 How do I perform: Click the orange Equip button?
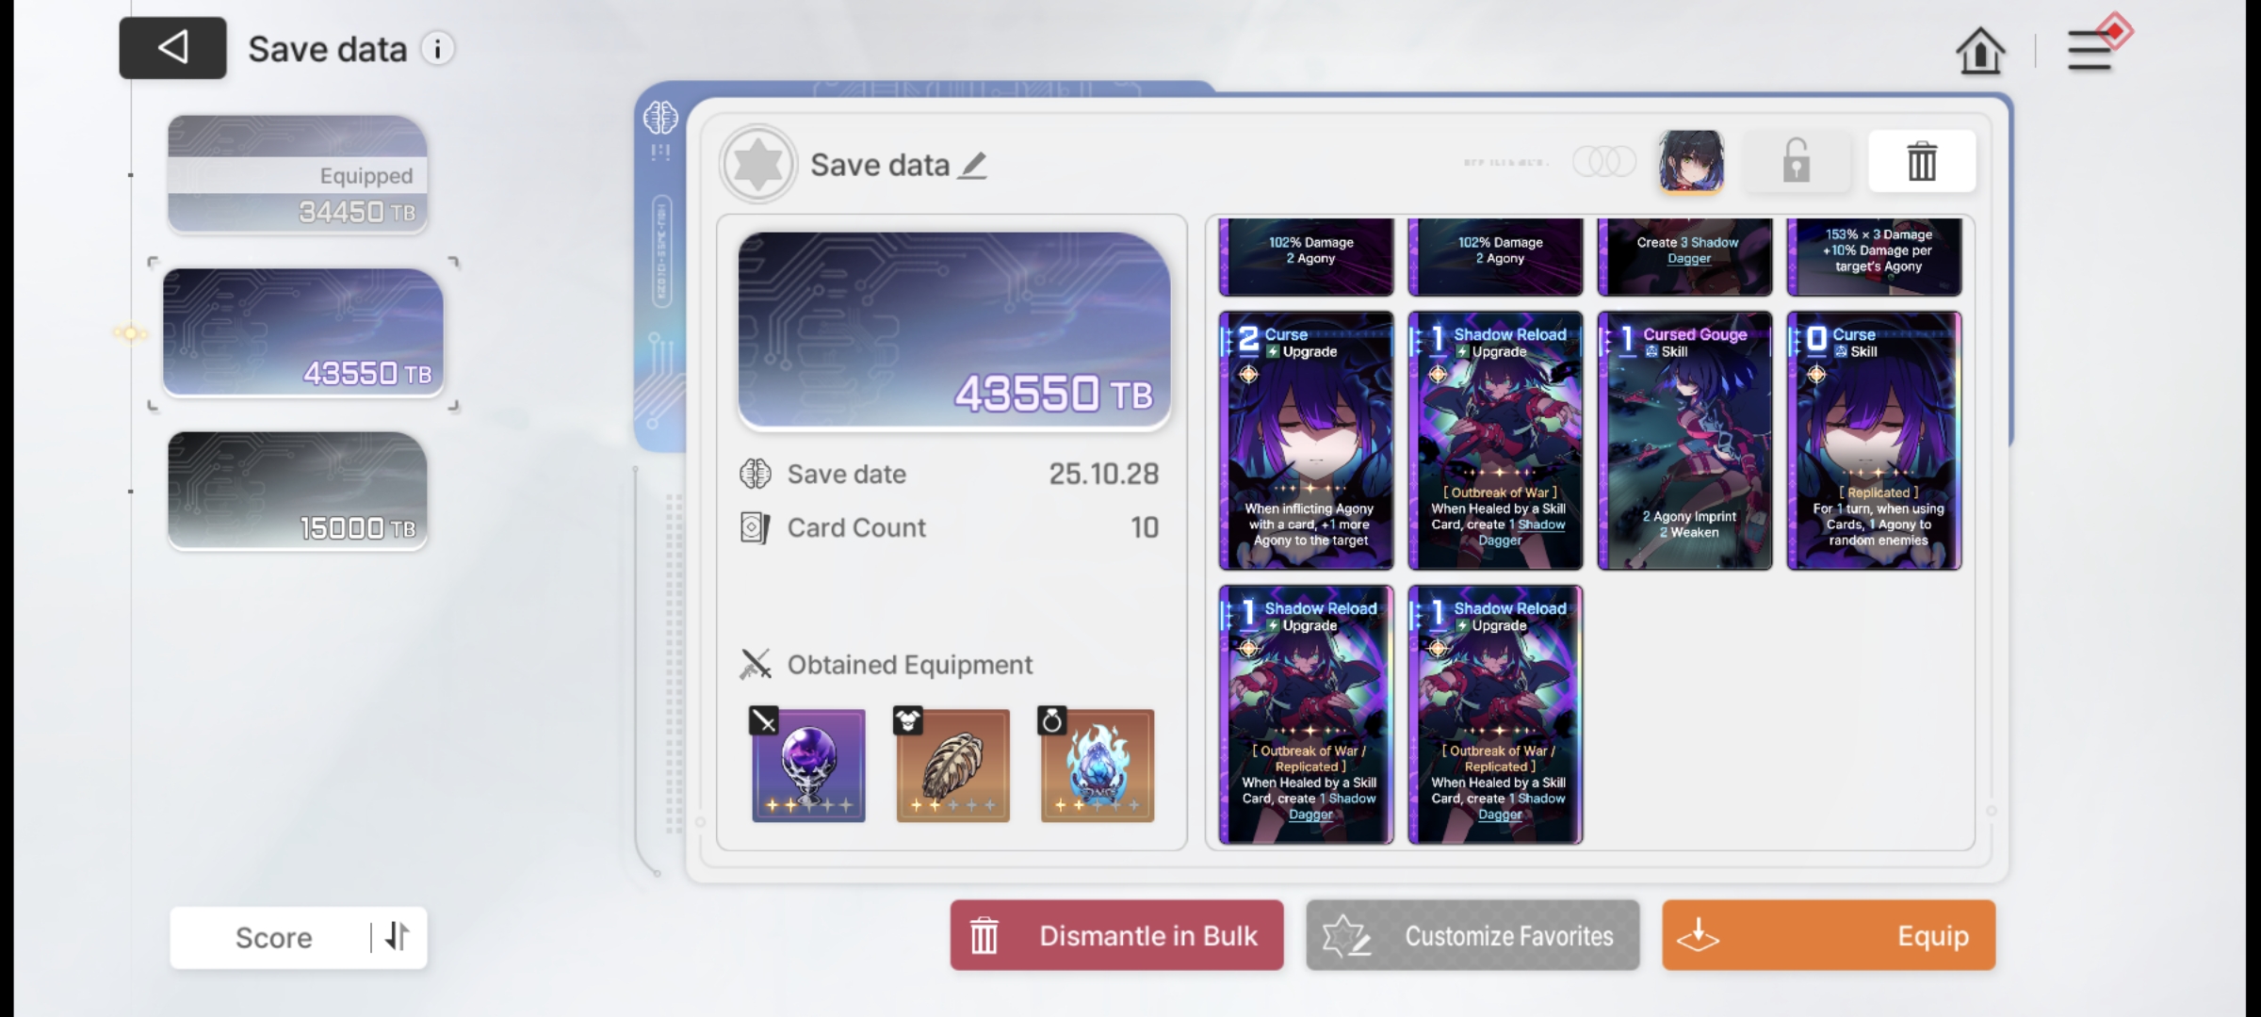tap(1829, 936)
